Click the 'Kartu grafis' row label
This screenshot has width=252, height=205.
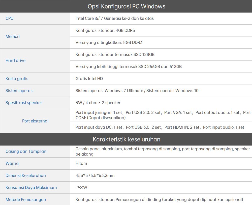[17, 79]
